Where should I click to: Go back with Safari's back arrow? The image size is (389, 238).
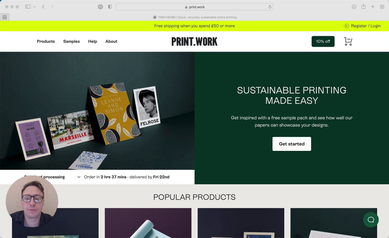pos(43,7)
